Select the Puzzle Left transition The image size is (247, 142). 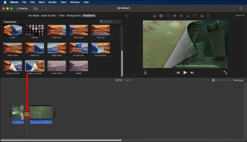(x=79, y=48)
